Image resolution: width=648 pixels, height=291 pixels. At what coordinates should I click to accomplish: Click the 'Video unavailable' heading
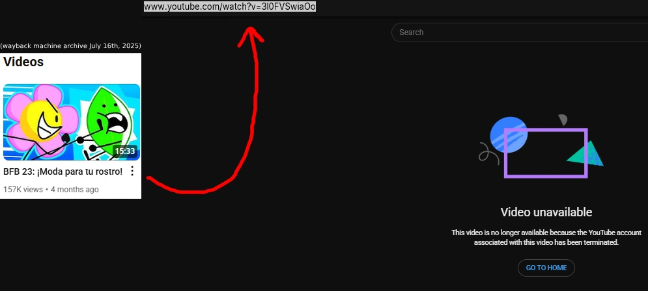546,212
